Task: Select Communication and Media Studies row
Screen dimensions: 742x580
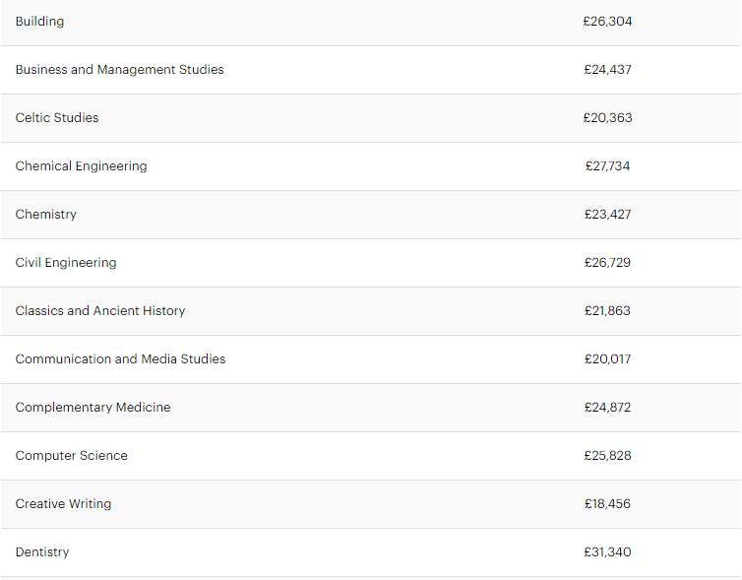Action: 120,359
